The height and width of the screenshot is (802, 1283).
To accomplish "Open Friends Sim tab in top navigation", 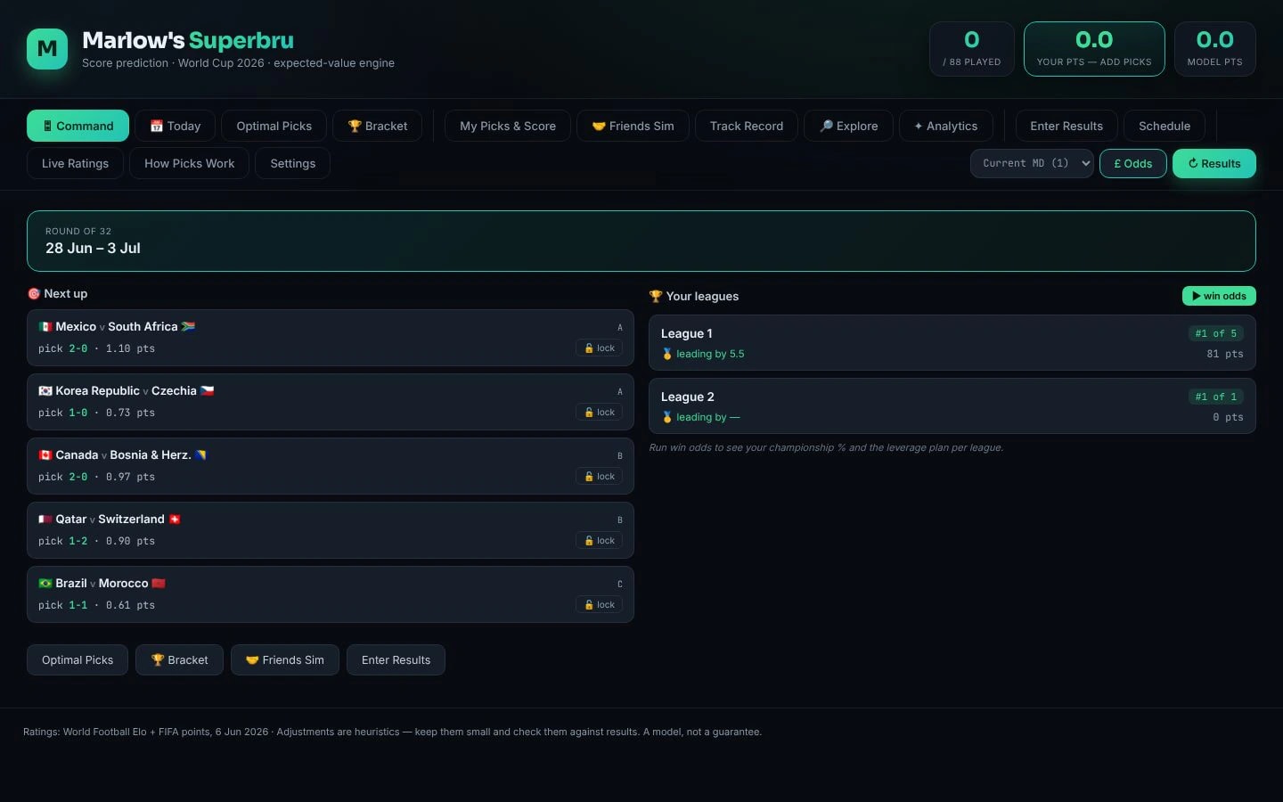I will click(633, 126).
